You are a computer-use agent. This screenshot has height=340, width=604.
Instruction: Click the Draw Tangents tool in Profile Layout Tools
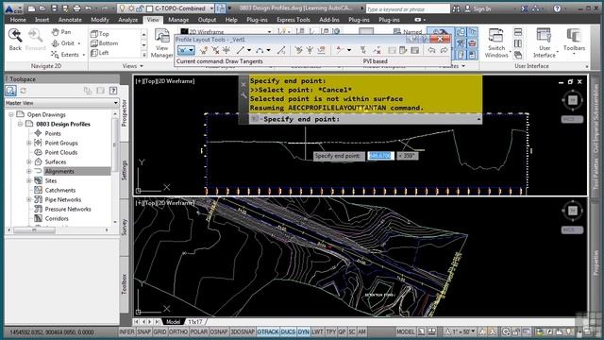[x=183, y=50]
